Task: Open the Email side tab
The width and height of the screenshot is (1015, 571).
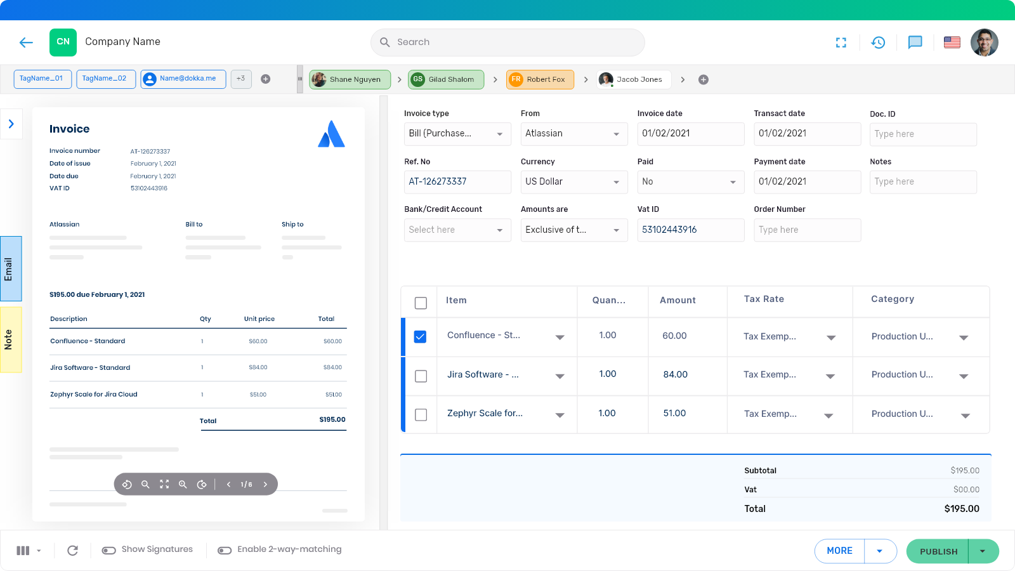Action: pos(10,269)
